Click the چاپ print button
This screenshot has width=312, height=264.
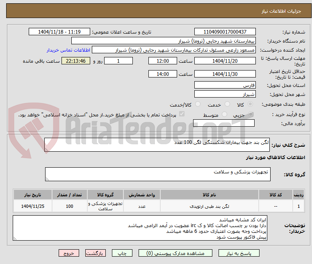(x=122, y=253)
